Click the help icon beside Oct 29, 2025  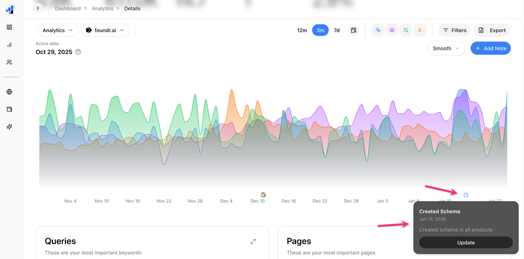tap(78, 52)
